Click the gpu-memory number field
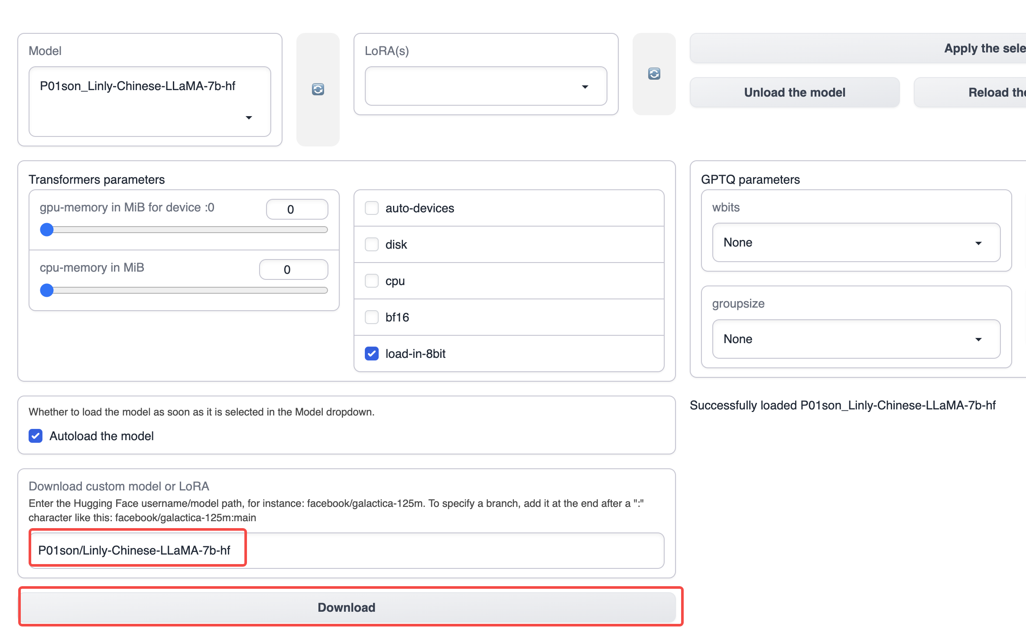The image size is (1026, 636). pyautogui.click(x=297, y=209)
